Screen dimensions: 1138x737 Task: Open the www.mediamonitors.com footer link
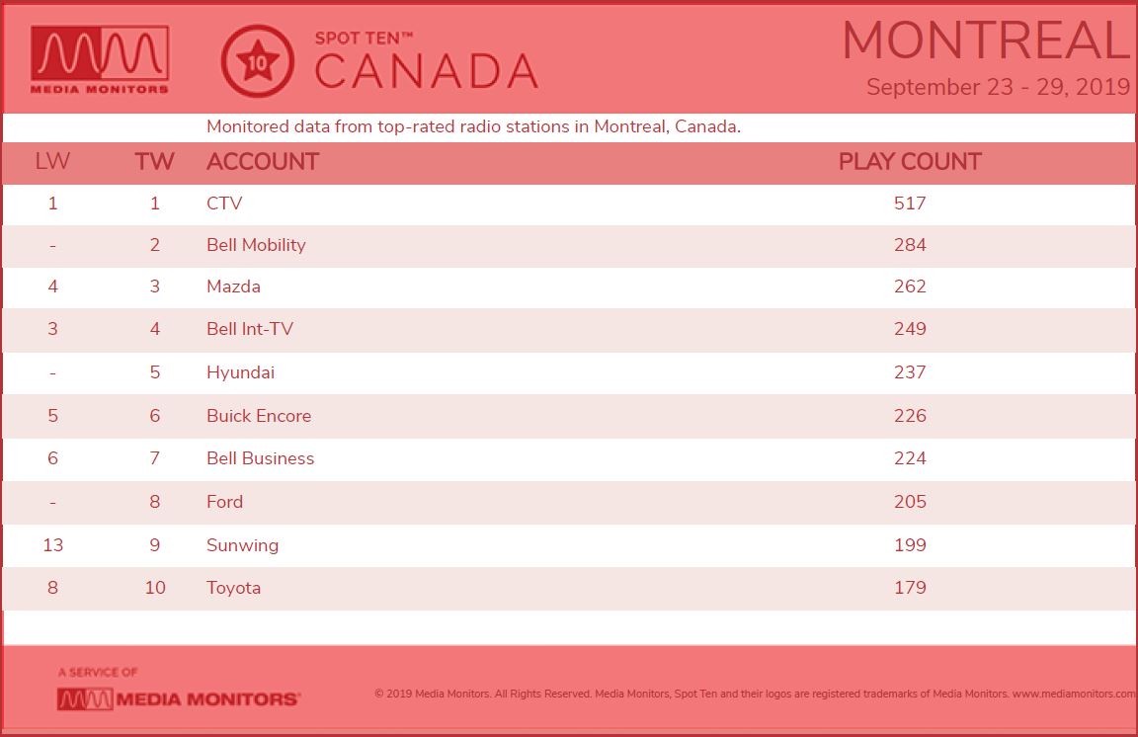coord(1074,695)
